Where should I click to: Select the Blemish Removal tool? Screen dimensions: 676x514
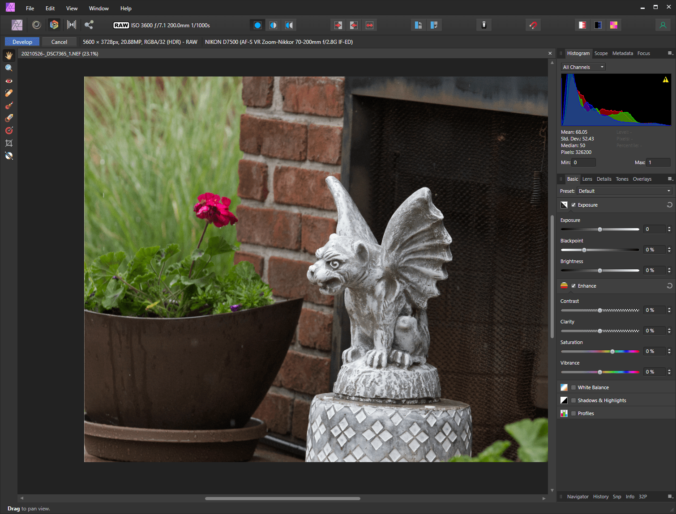point(9,93)
